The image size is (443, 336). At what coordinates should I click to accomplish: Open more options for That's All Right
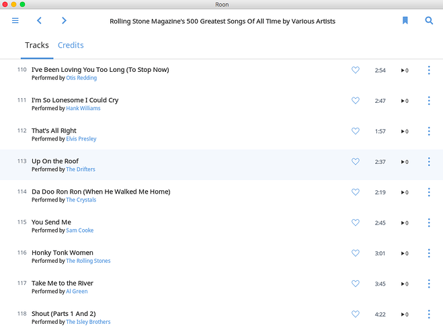tap(429, 131)
